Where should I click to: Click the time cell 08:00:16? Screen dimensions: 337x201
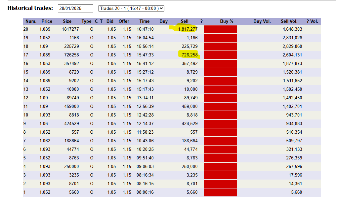coord(145,192)
